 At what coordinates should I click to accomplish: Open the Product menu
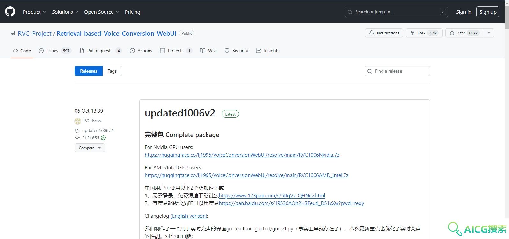(34, 12)
